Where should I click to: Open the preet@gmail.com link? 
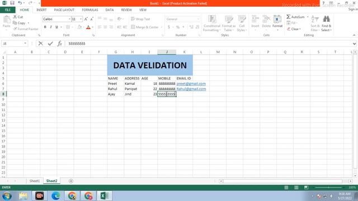click(x=191, y=84)
